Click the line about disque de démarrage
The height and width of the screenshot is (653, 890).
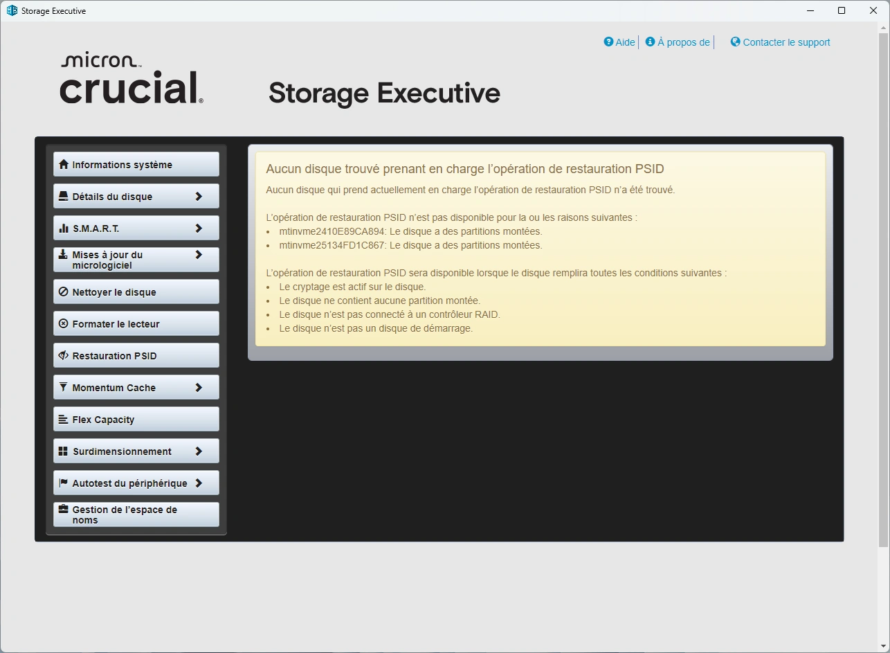point(376,328)
